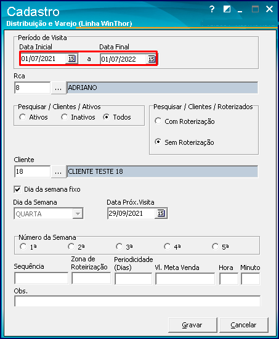This screenshot has height=339, width=279.
Task: Click the Periodicidade (Dias) field
Action: click(x=133, y=279)
